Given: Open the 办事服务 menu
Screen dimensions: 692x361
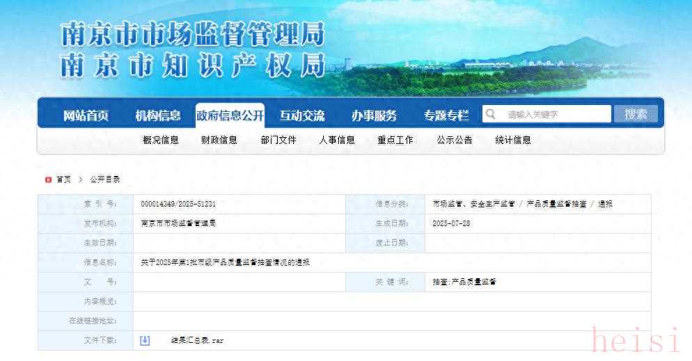Looking at the screenshot, I should point(374,115).
